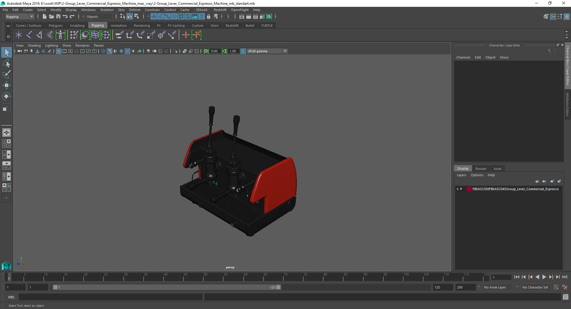Click the red layer color swatch
This screenshot has width=571, height=309.
[469, 189]
